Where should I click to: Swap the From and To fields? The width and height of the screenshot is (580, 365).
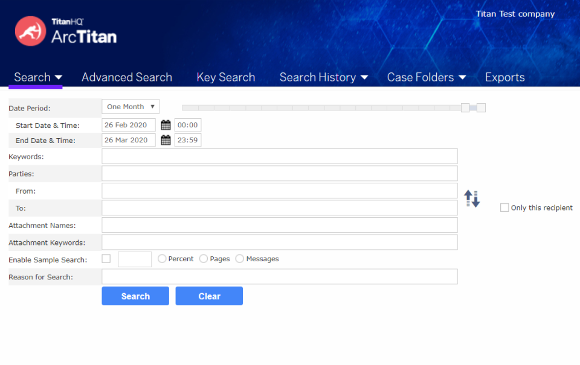point(472,198)
